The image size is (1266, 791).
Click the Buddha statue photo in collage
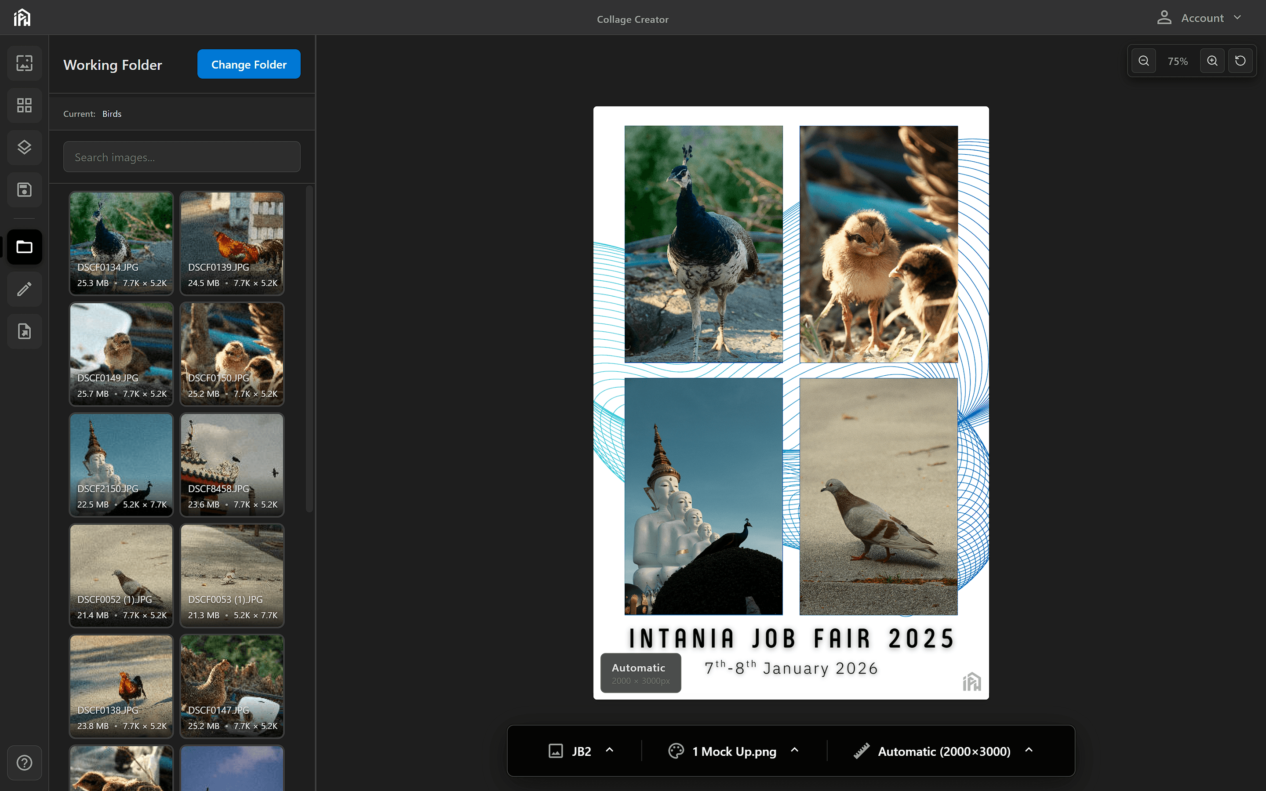pyautogui.click(x=704, y=497)
